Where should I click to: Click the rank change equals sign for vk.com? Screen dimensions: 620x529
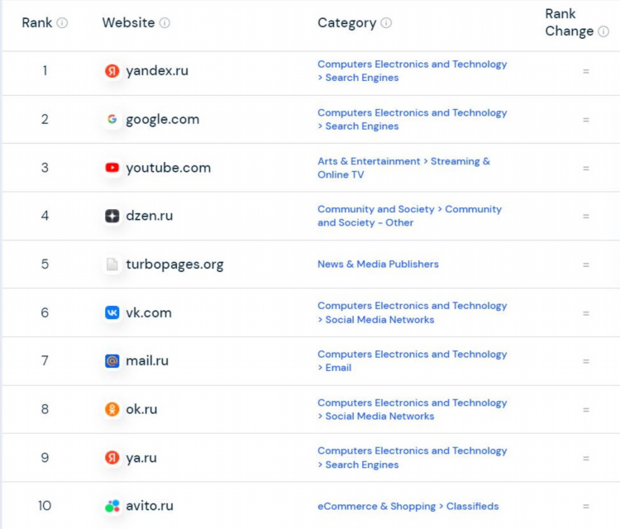(x=586, y=313)
